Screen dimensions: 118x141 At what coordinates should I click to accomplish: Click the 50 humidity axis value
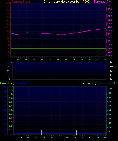point(5,110)
